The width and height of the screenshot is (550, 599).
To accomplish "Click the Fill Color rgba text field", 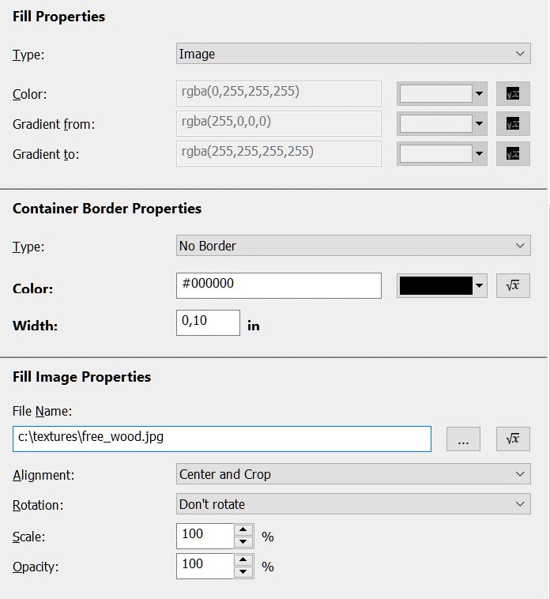I will pos(279,93).
